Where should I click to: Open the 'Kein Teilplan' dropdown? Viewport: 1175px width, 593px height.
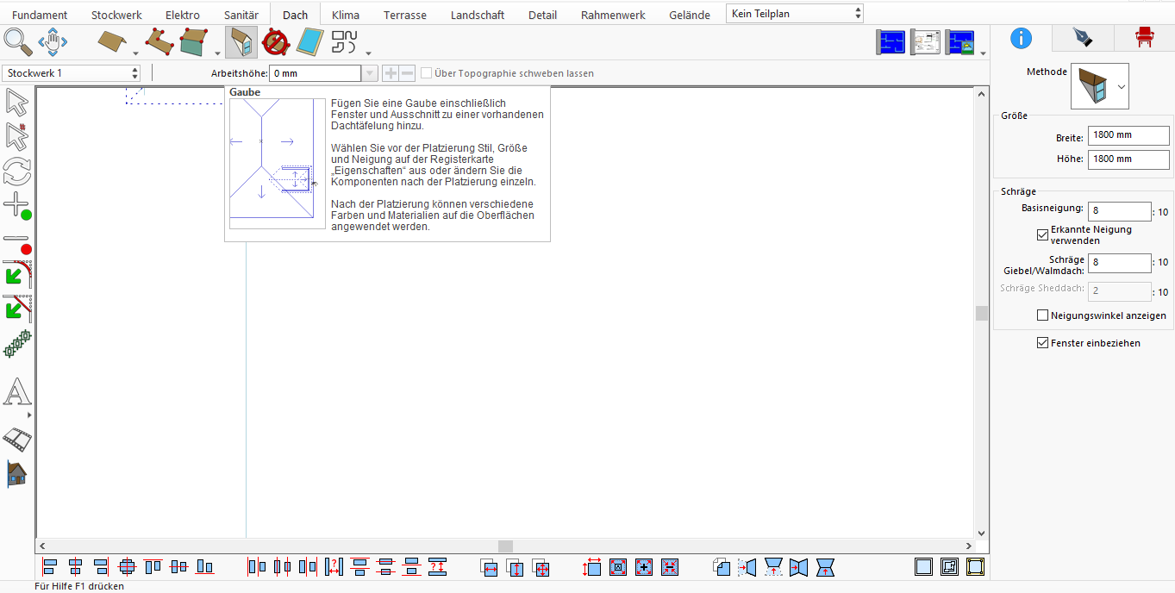(795, 14)
